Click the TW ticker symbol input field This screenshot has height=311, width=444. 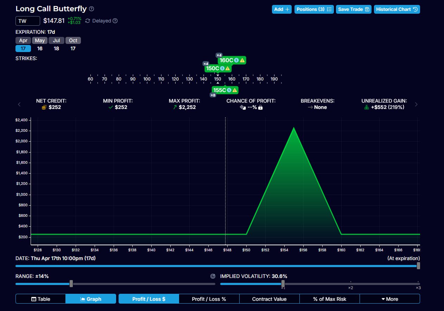tap(28, 21)
